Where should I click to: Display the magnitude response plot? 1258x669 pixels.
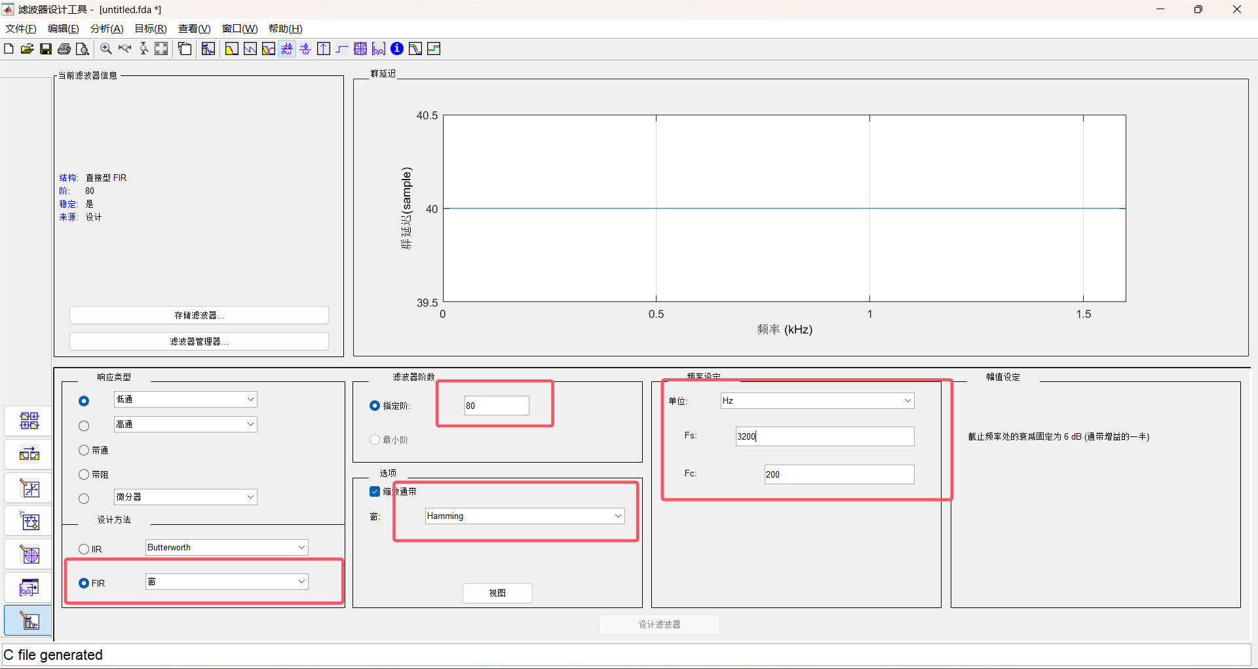[232, 48]
